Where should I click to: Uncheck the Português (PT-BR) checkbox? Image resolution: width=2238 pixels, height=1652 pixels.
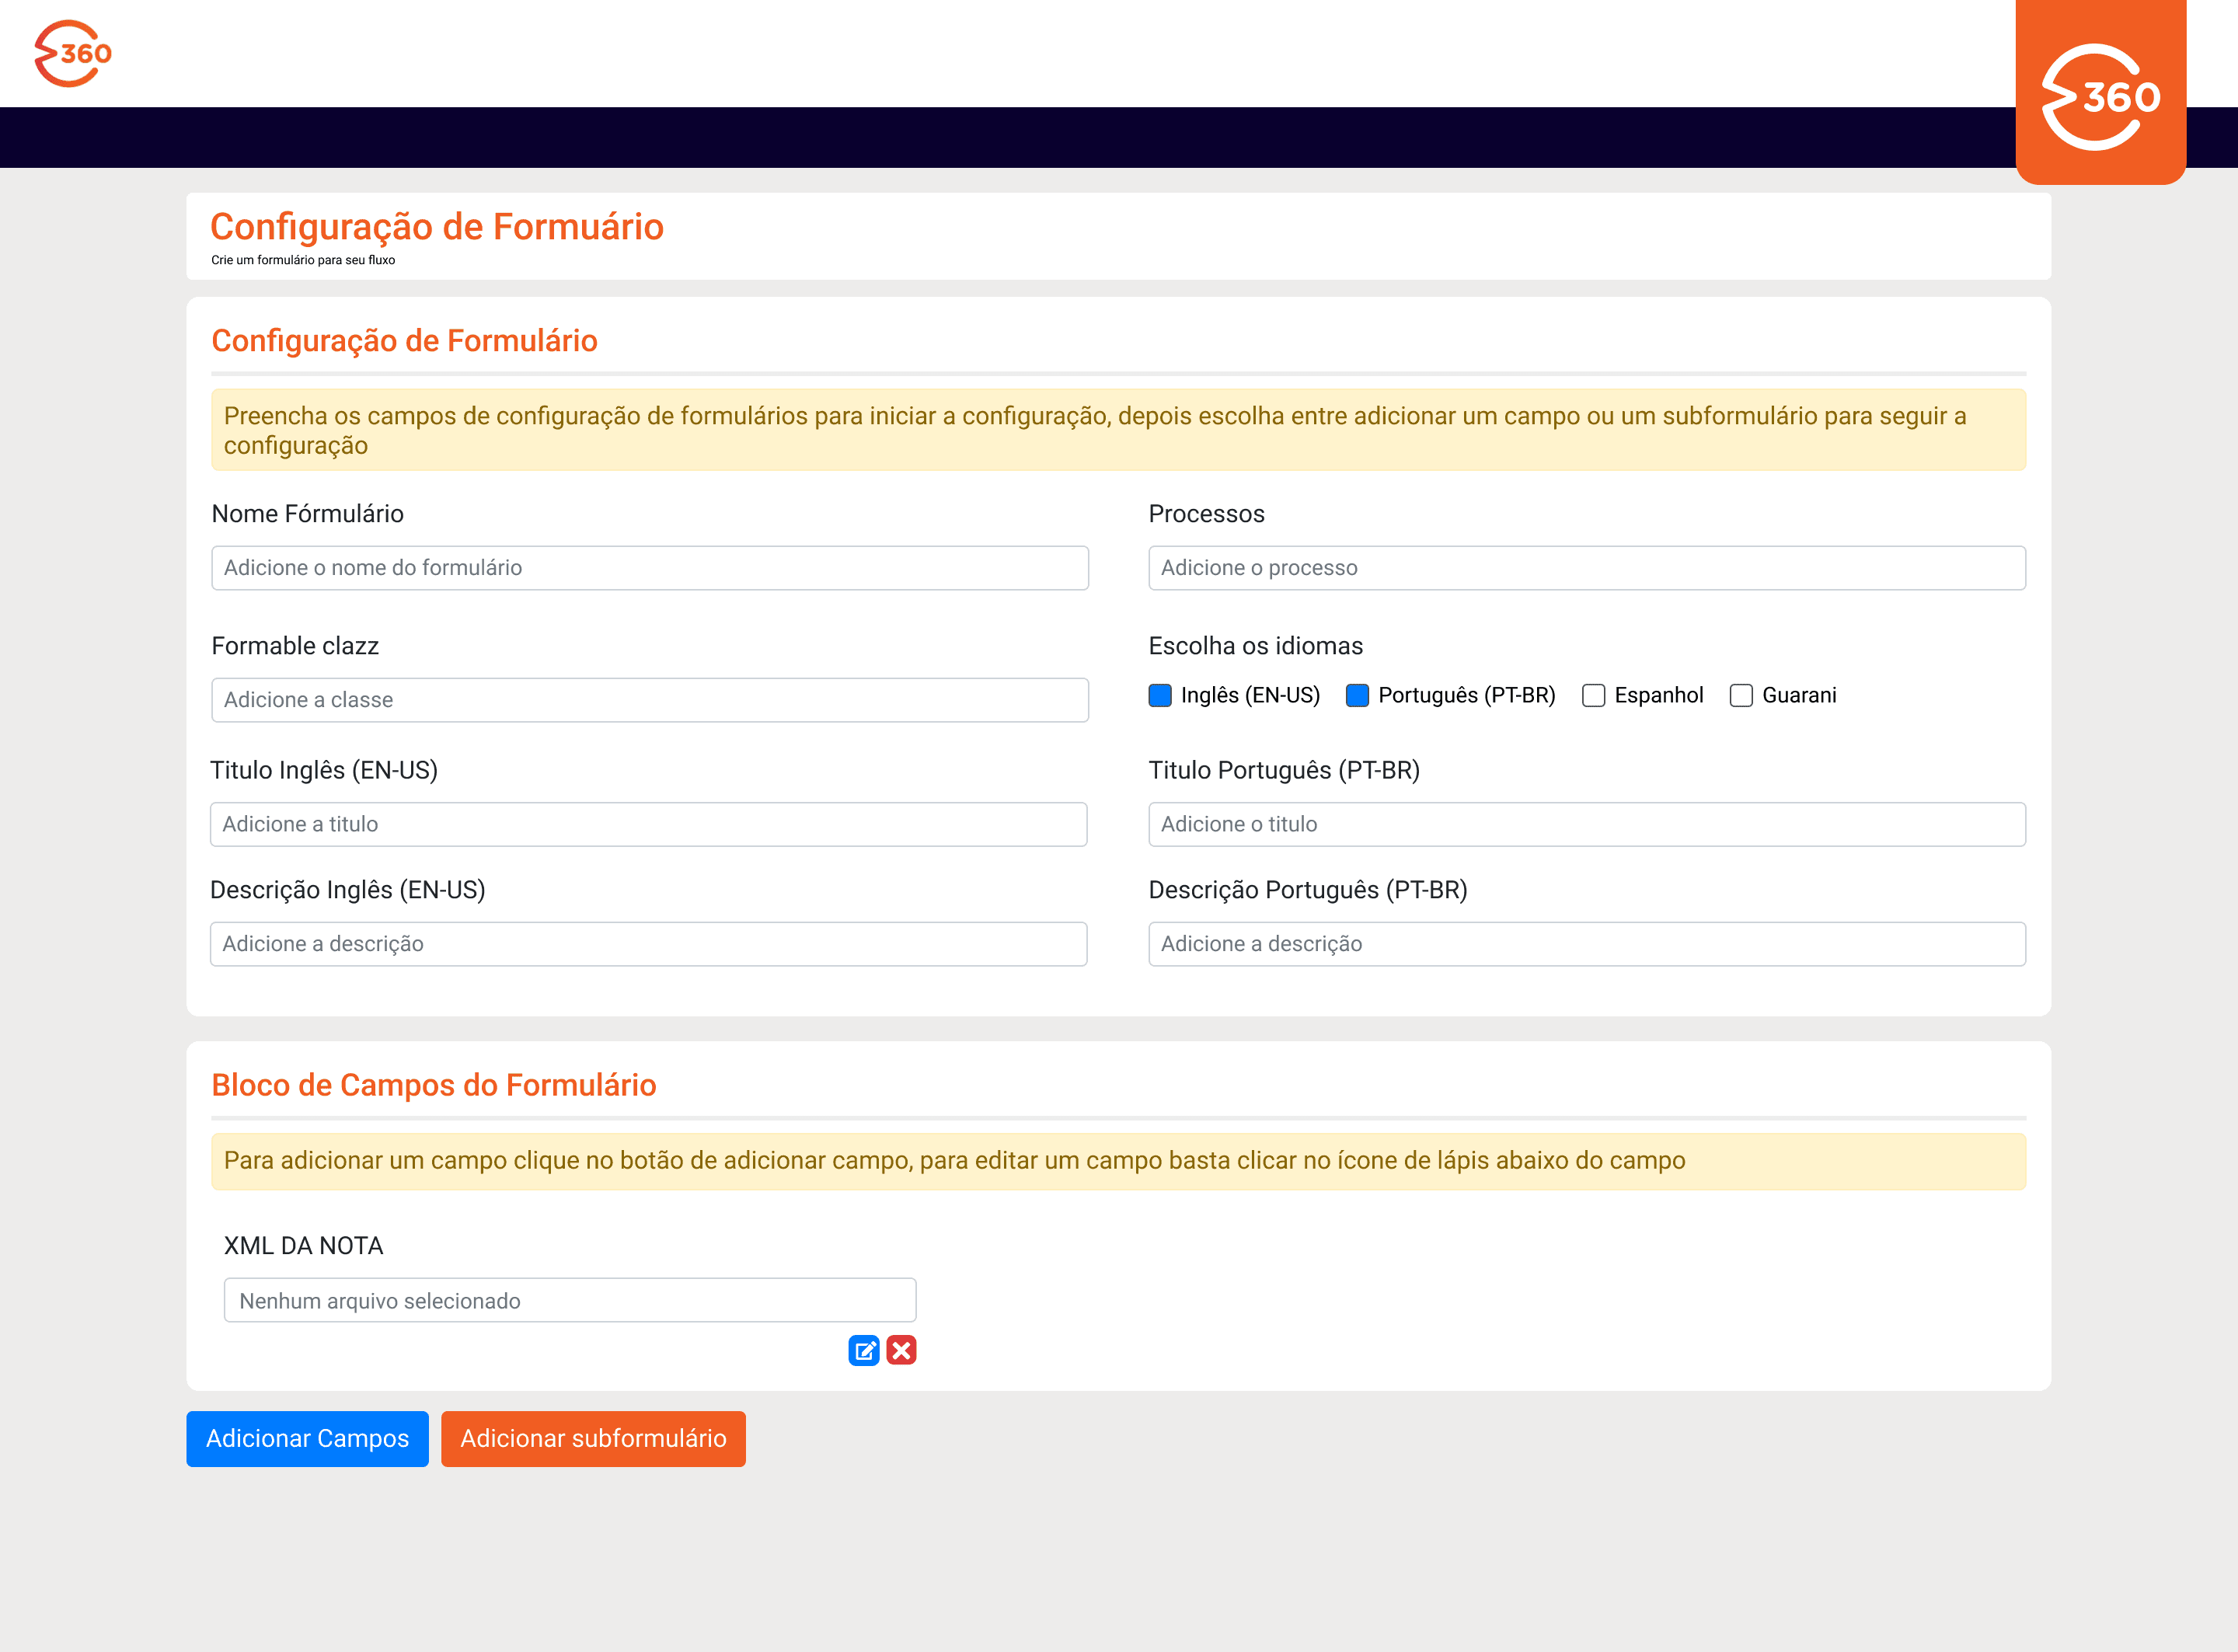coord(1357,695)
